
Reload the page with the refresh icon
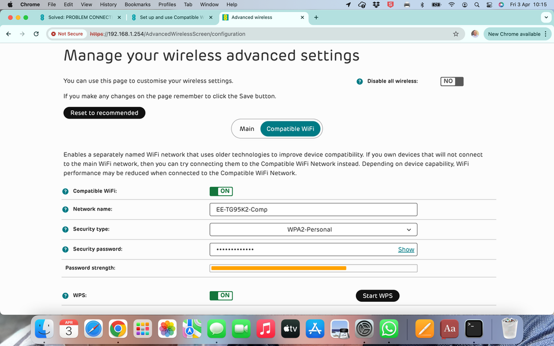pos(36,34)
